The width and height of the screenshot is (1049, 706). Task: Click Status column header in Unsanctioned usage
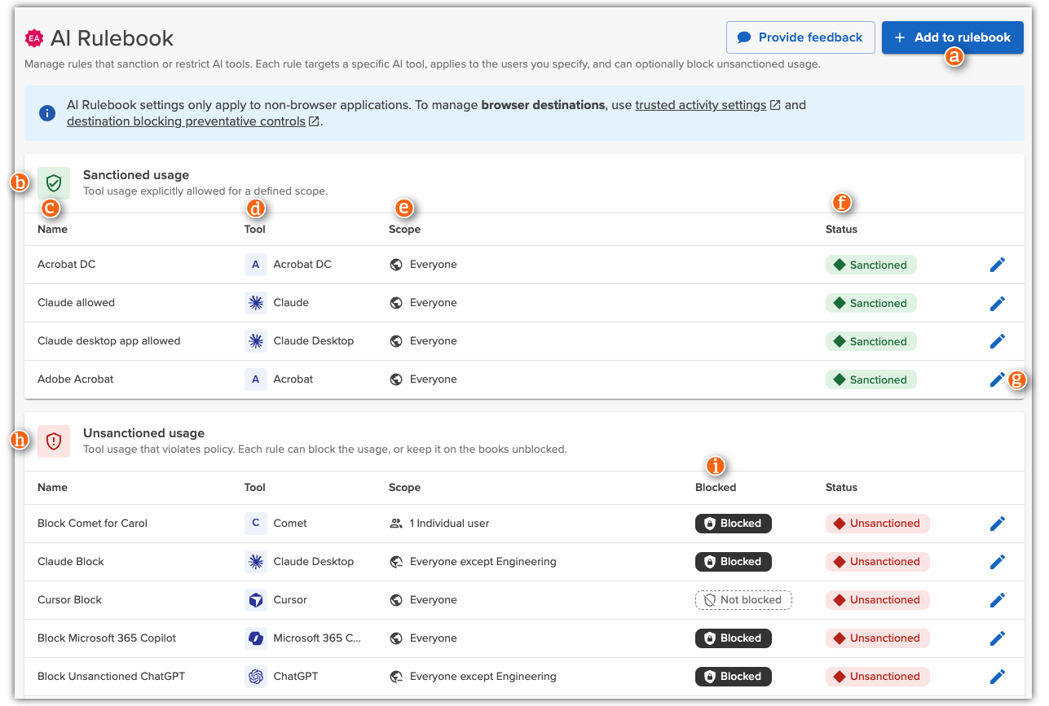pos(841,488)
